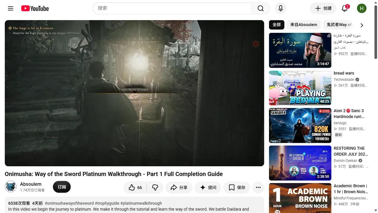Open the Aion 2 live stream thumbnail
Screen dimensions: 378x213
pyautogui.click(x=300, y=125)
